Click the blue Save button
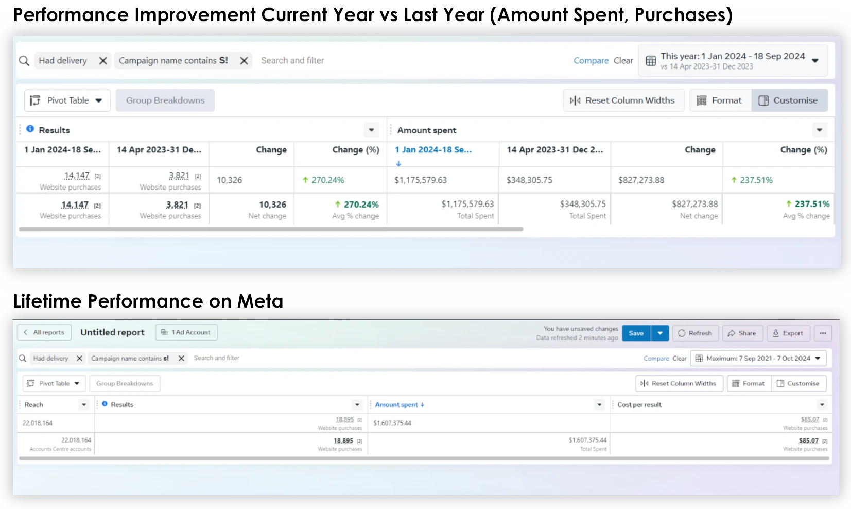The width and height of the screenshot is (851, 509). pos(636,333)
